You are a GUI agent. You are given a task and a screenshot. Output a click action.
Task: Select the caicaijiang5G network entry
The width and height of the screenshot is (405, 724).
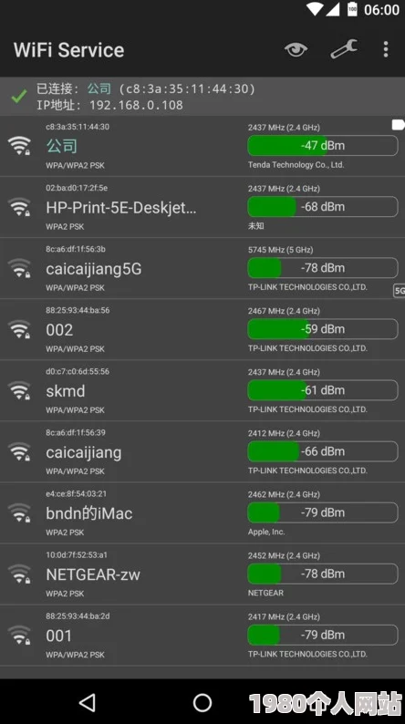click(202, 268)
